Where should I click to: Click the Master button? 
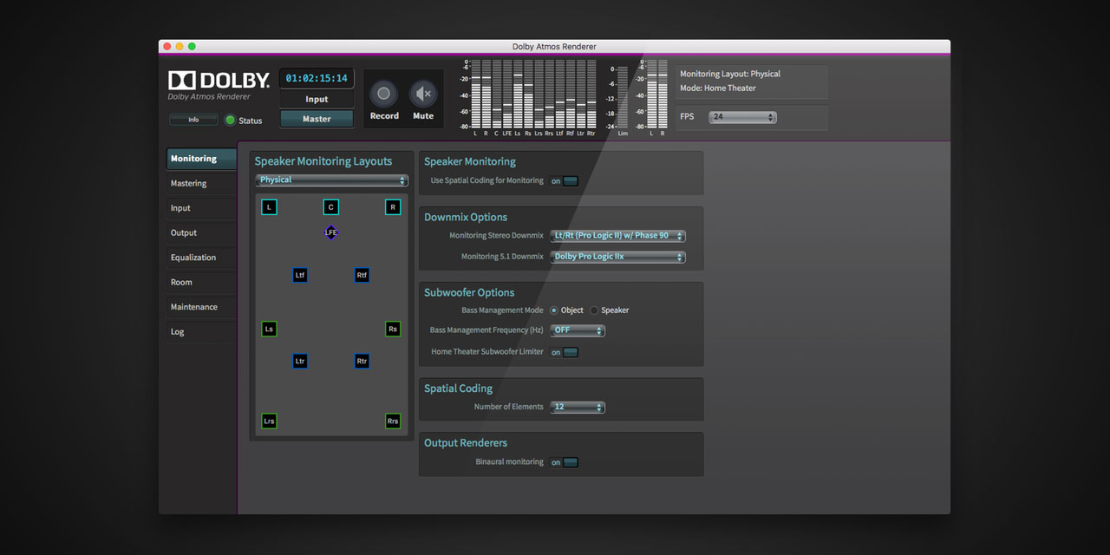[x=317, y=119]
